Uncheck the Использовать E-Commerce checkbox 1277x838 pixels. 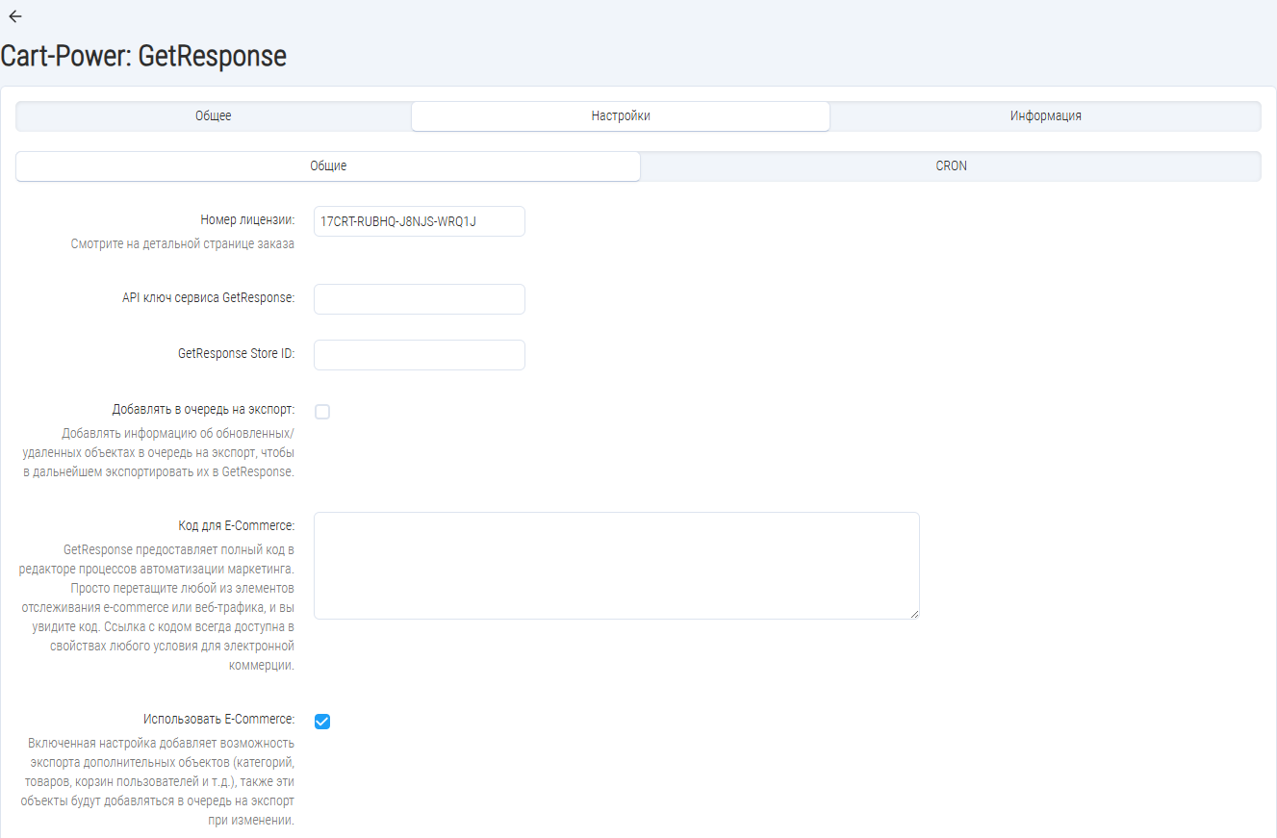[322, 722]
